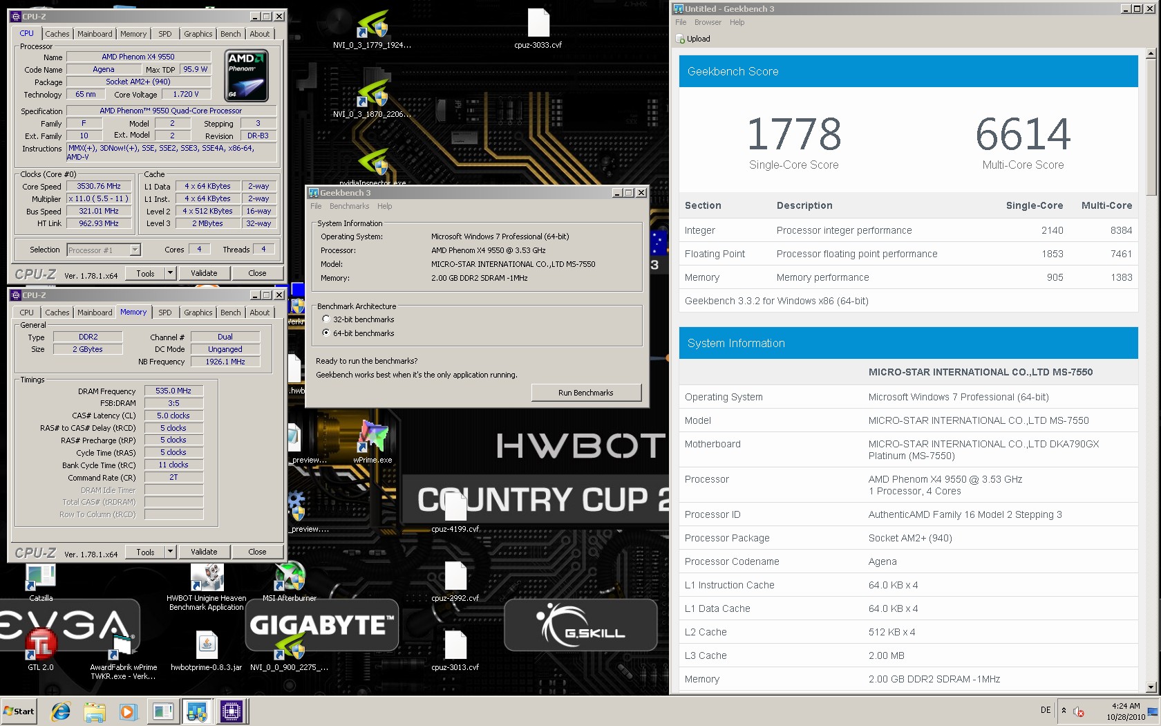The image size is (1161, 726).
Task: Switch to SPD tab in upper CPU-Z
Action: 165,34
